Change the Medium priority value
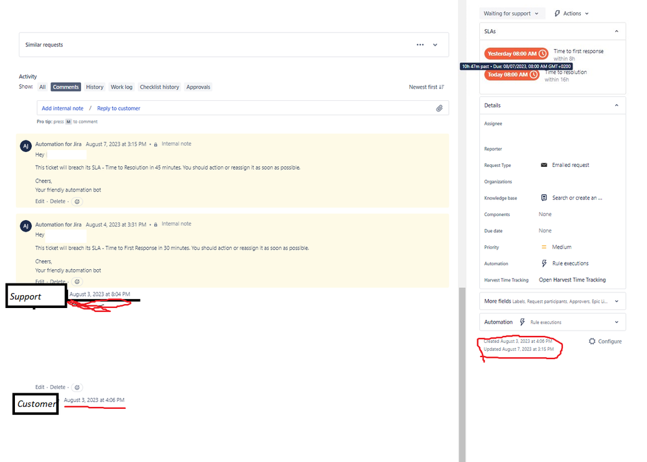Image resolution: width=647 pixels, height=462 pixels. [562, 247]
